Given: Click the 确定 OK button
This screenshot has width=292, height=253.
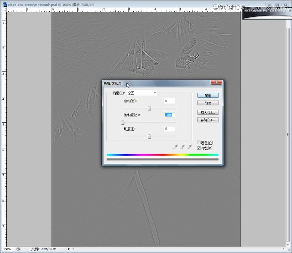Looking at the screenshot, I should 208,96.
